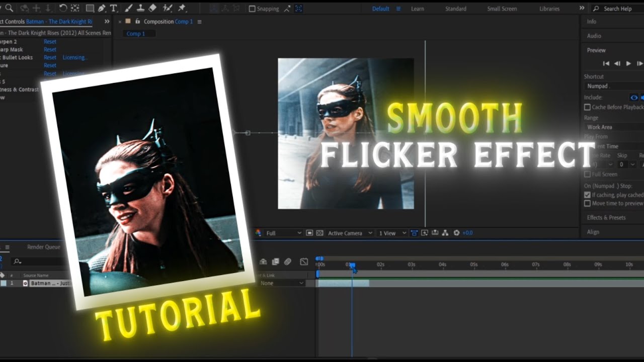Click the timeline current-time indicator handle
Image resolution: width=644 pixels, height=362 pixels.
coord(352,264)
